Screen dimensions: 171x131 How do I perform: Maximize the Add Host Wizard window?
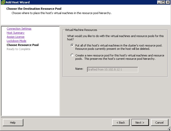coord(163,2)
